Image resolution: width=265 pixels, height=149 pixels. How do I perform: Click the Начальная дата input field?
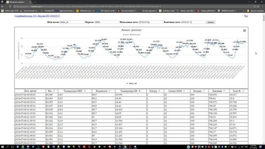(x=151, y=22)
